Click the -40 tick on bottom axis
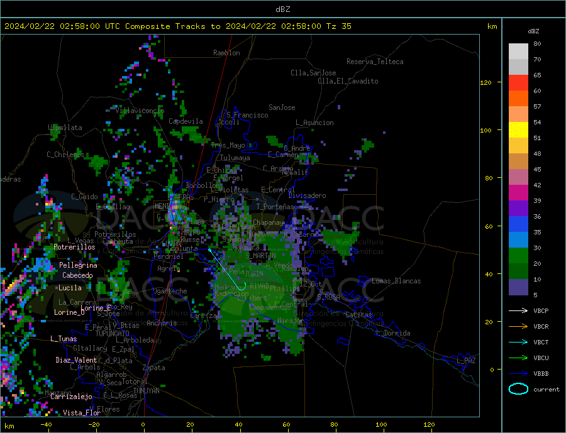 click(x=46, y=425)
